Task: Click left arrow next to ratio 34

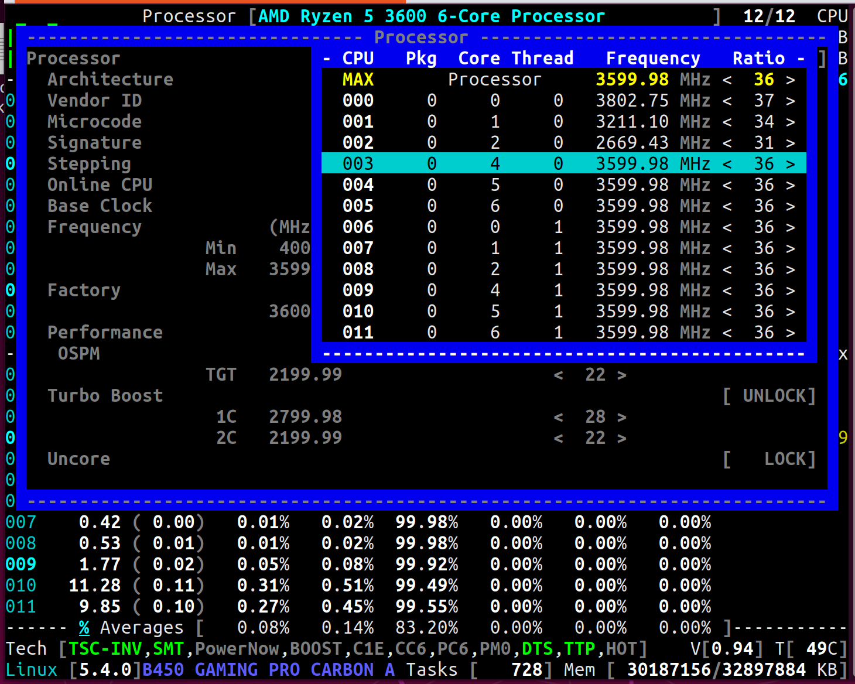Action: [727, 122]
